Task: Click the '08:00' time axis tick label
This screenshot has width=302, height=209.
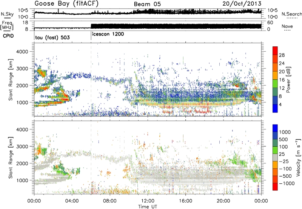Action: pyautogui.click(x=110, y=201)
